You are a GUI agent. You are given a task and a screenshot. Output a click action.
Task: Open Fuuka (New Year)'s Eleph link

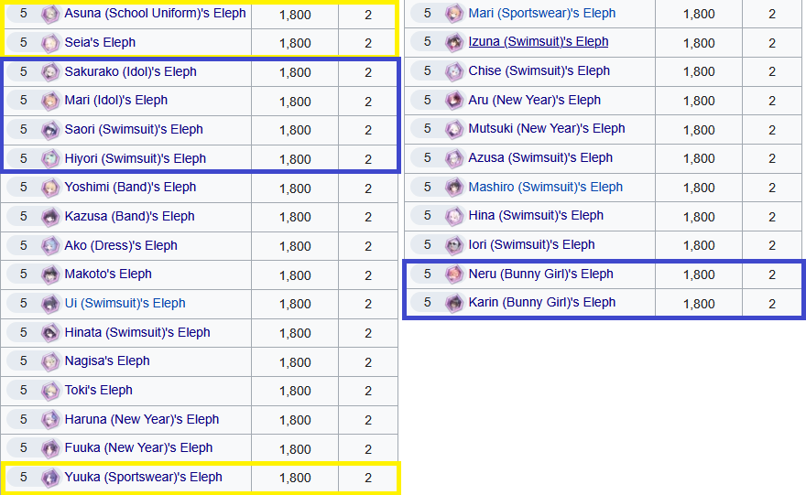point(138,447)
